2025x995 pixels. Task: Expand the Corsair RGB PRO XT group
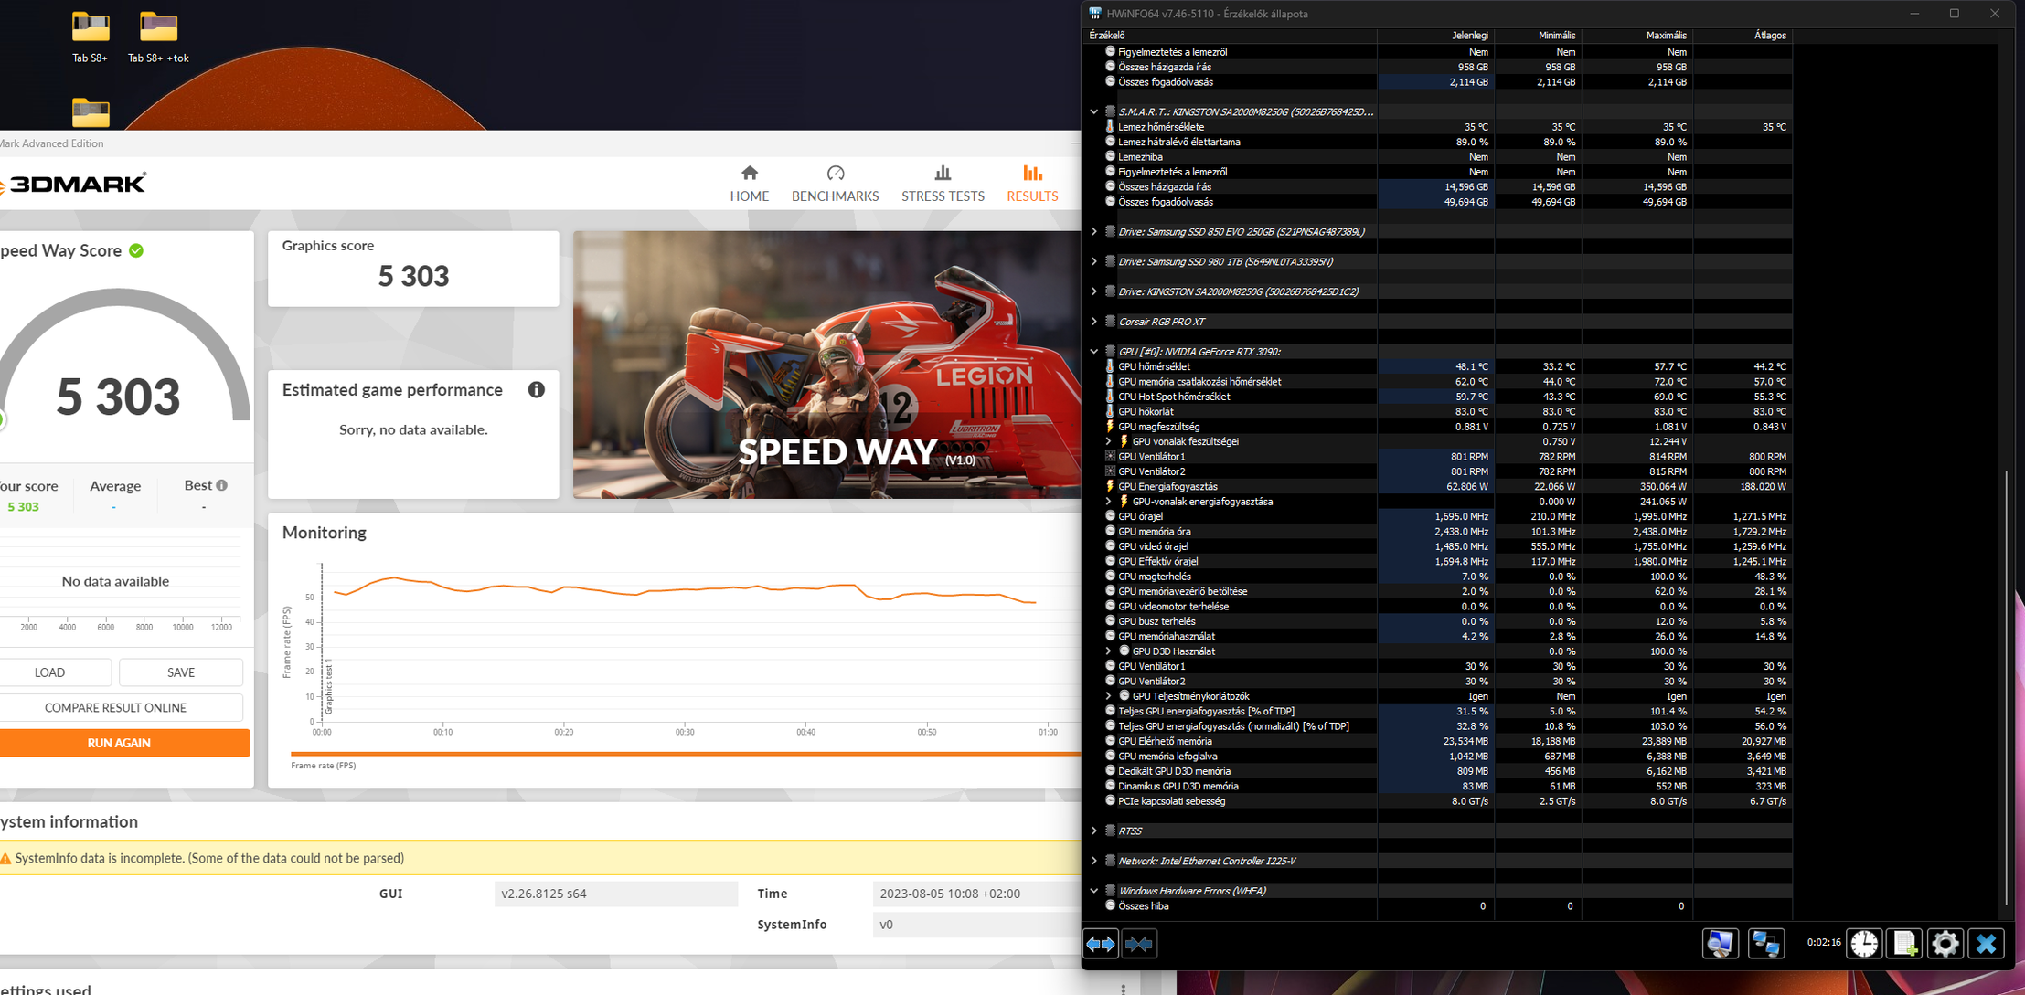pos(1094,322)
